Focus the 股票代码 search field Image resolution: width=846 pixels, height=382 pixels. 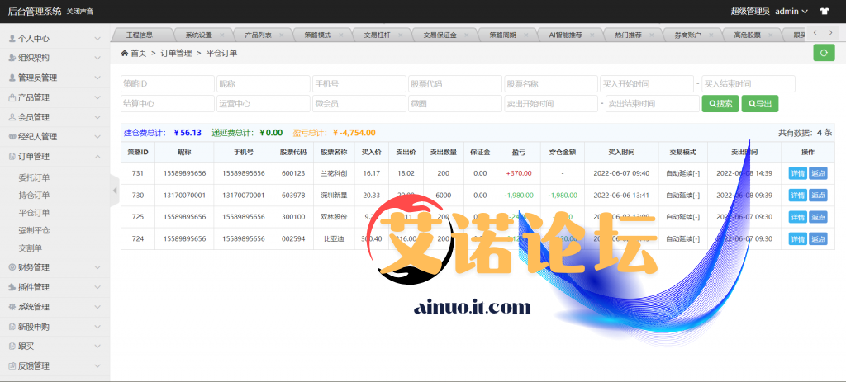tap(455, 84)
